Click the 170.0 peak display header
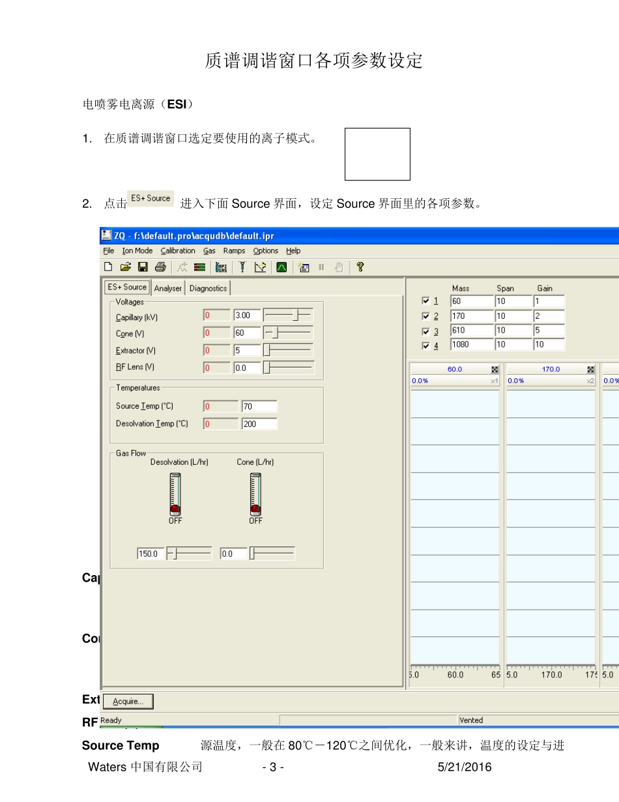The width and height of the screenshot is (619, 802). (x=551, y=370)
